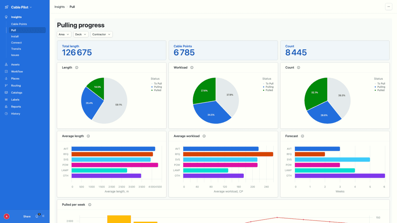
Task: Click the Insights breadcrumb link
Action: pyautogui.click(x=60, y=7)
